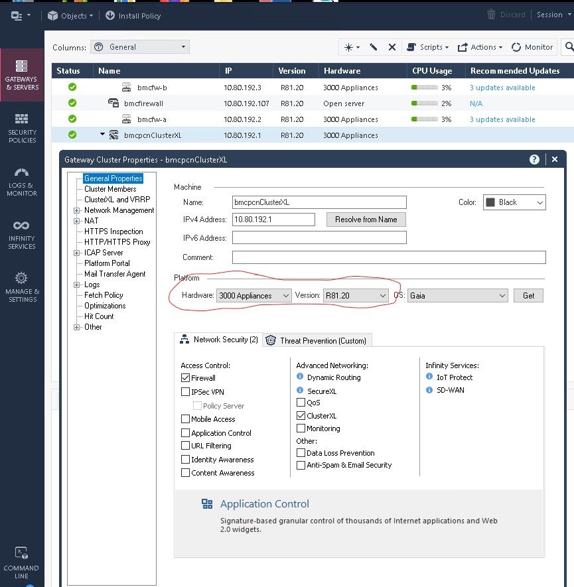
Task: Enable the Content Awareness checkbox
Action: 185,472
